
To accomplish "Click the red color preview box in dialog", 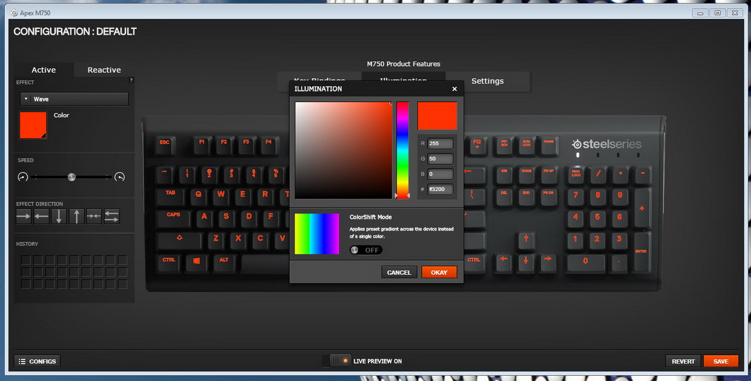I will (437, 116).
